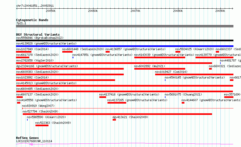Click nsv4137416 gnomAD variant label
The height and width of the screenshot is (147, 241).
tap(129, 94)
